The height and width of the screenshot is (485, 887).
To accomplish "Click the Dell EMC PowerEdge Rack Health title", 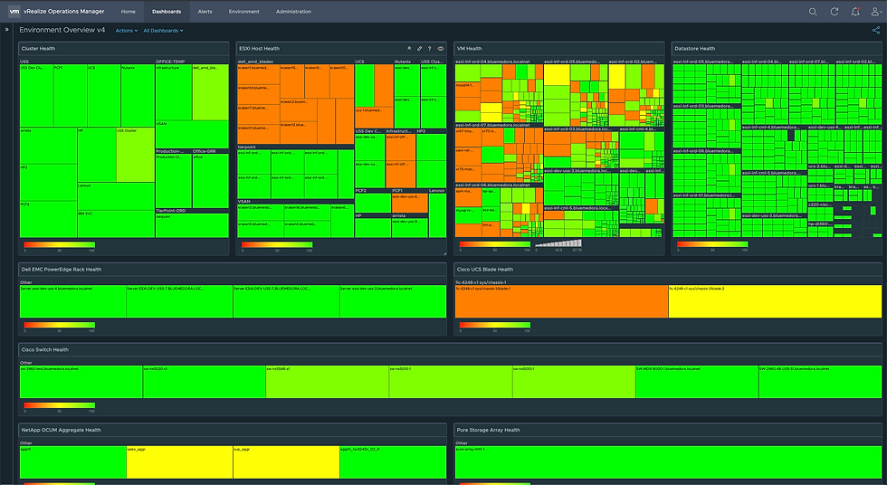I will coord(62,270).
